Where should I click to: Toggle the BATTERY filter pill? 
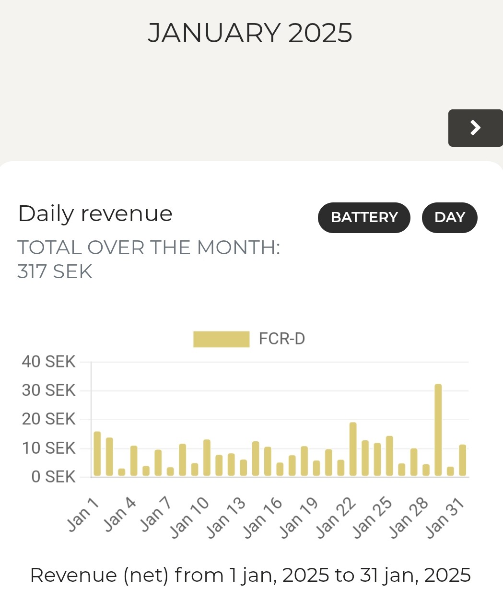(x=364, y=218)
